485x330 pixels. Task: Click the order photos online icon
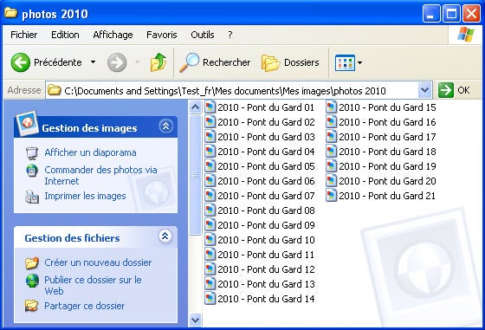coord(32,171)
